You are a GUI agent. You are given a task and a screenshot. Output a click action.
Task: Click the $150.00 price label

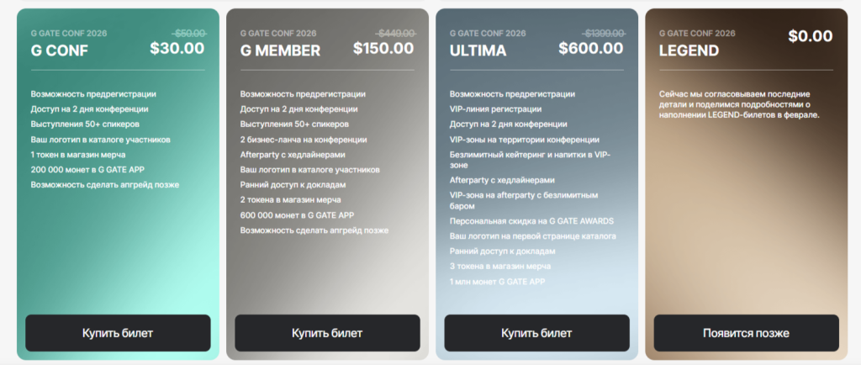(x=383, y=48)
